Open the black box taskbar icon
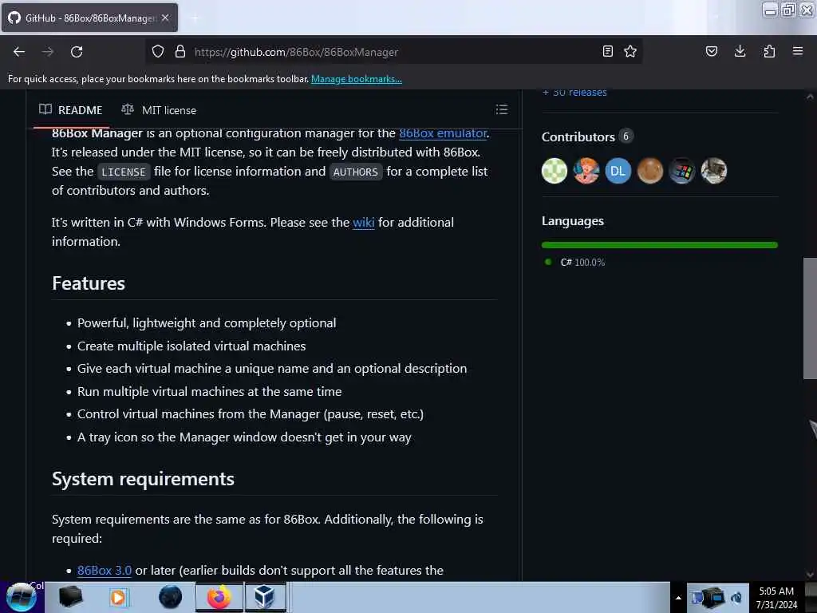The height and width of the screenshot is (613, 817). point(71,597)
